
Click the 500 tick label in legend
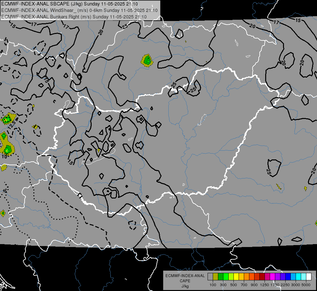(233, 285)
